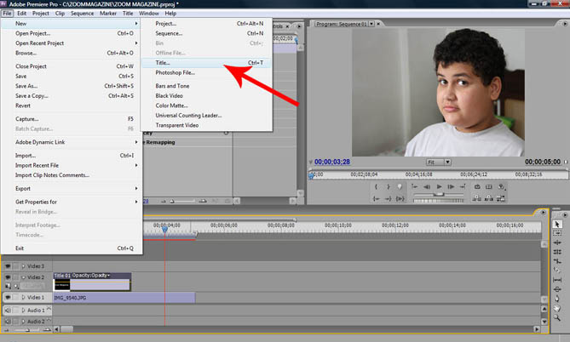
Task: Open the Sequence menu in menu bar
Action: coord(82,14)
